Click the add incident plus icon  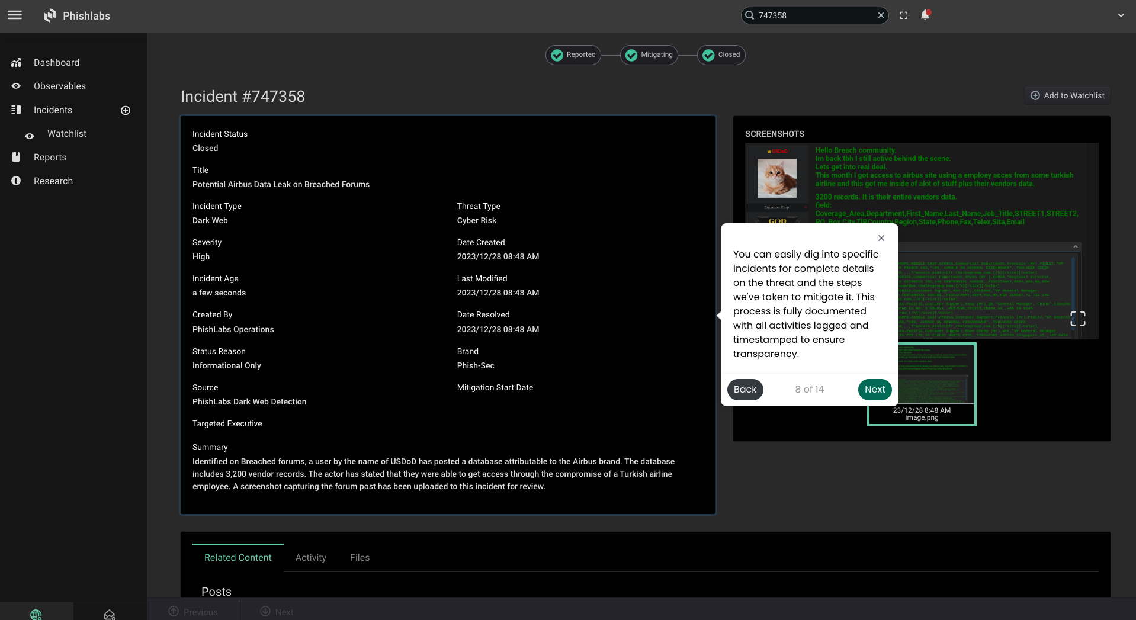(x=126, y=111)
